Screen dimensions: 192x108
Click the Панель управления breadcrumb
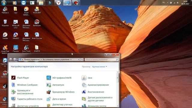pyautogui.click(x=32, y=59)
